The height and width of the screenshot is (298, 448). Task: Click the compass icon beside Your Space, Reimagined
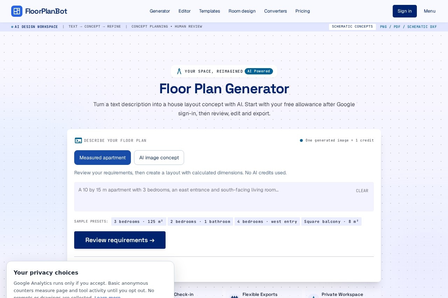(x=179, y=71)
